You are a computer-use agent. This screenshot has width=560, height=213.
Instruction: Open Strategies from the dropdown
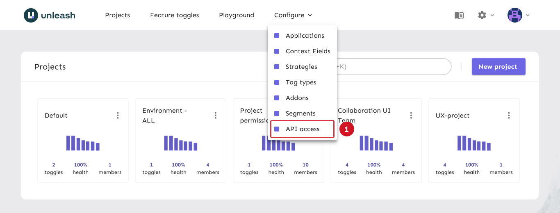(301, 67)
